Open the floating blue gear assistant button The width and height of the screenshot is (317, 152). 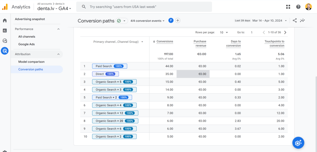[298, 143]
